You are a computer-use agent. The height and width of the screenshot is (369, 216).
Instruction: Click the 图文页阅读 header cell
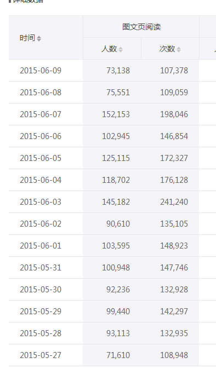[x=141, y=27]
